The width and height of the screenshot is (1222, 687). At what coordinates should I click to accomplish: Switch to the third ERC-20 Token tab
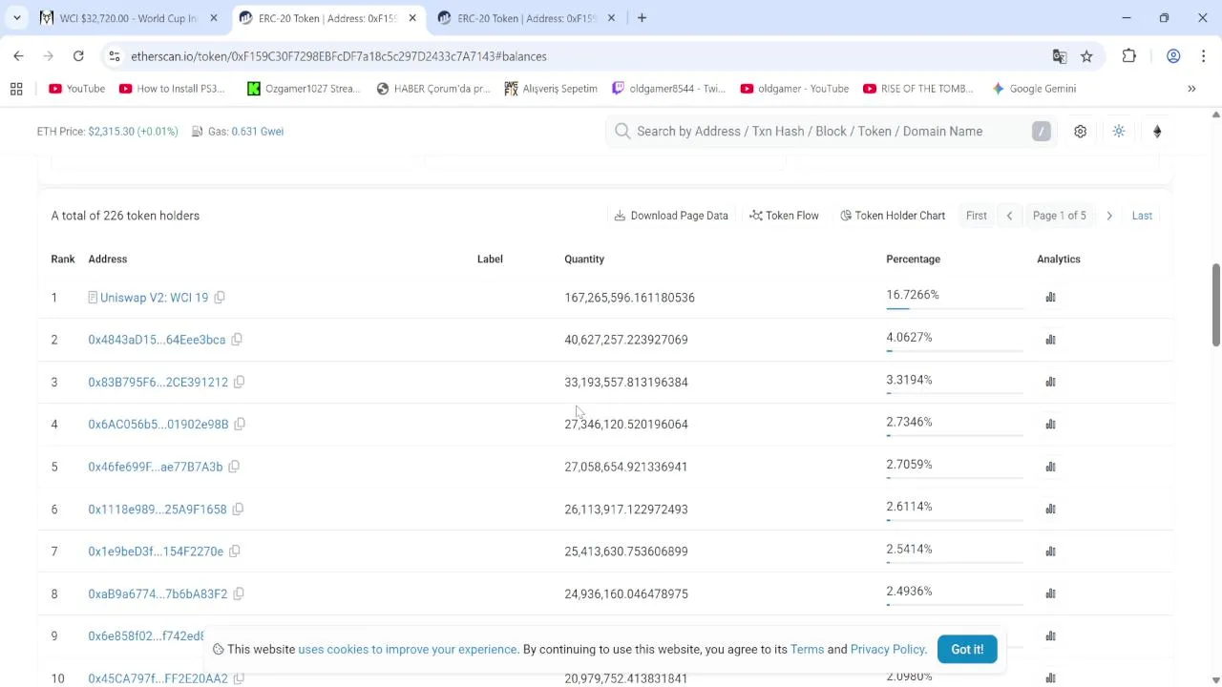(528, 18)
